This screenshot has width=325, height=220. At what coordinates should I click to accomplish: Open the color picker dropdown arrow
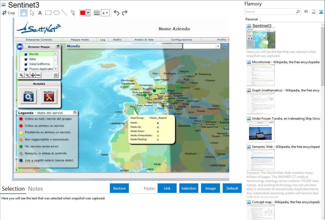tap(88, 13)
